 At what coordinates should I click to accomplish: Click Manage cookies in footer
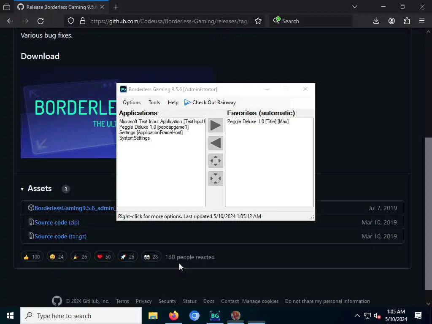pyautogui.click(x=260, y=301)
